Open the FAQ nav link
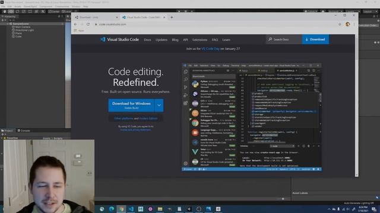The height and width of the screenshot is (213, 380). pyautogui.click(x=215, y=40)
